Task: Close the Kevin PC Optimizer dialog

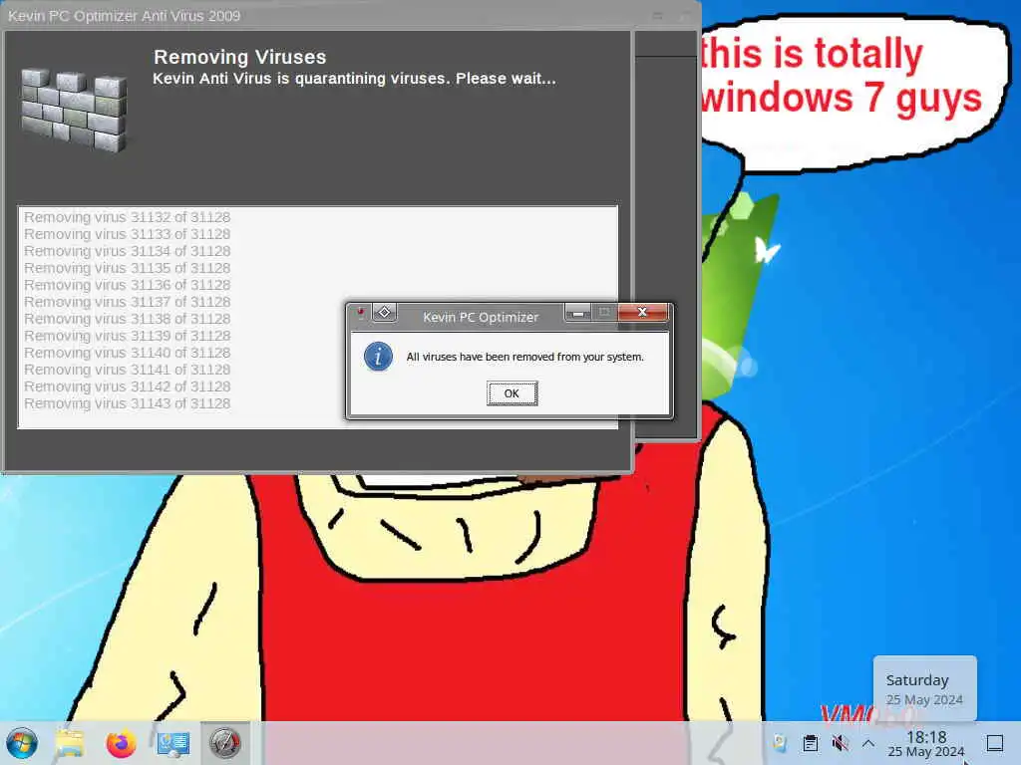Action: pyautogui.click(x=642, y=312)
